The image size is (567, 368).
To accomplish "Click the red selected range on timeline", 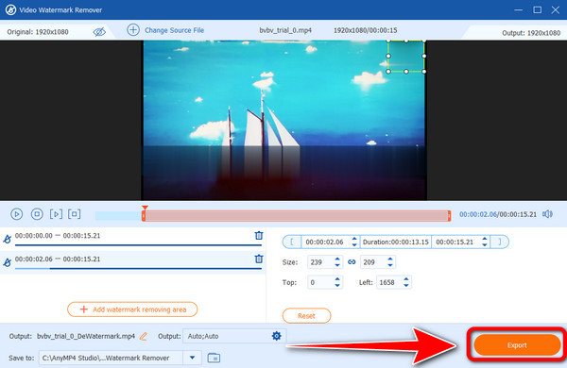I will [297, 216].
